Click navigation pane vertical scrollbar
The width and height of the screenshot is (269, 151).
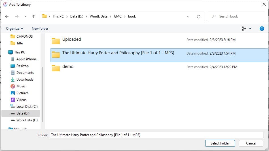pyautogui.click(x=43, y=94)
